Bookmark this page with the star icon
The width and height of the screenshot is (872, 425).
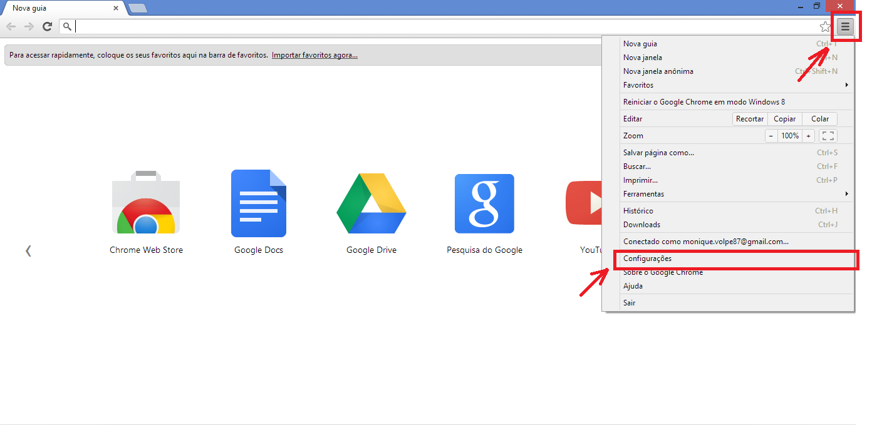click(825, 27)
